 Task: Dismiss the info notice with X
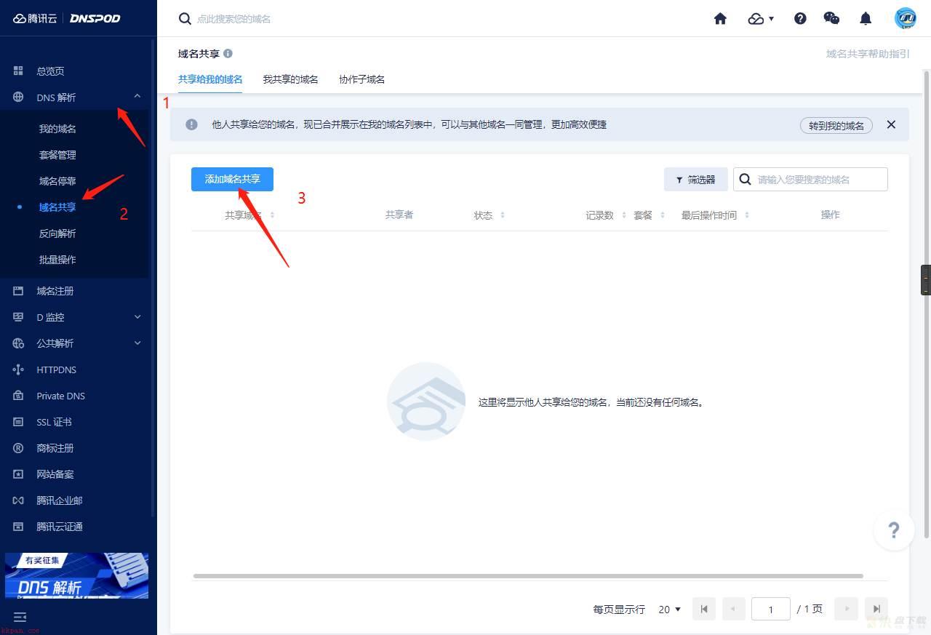pyautogui.click(x=891, y=124)
